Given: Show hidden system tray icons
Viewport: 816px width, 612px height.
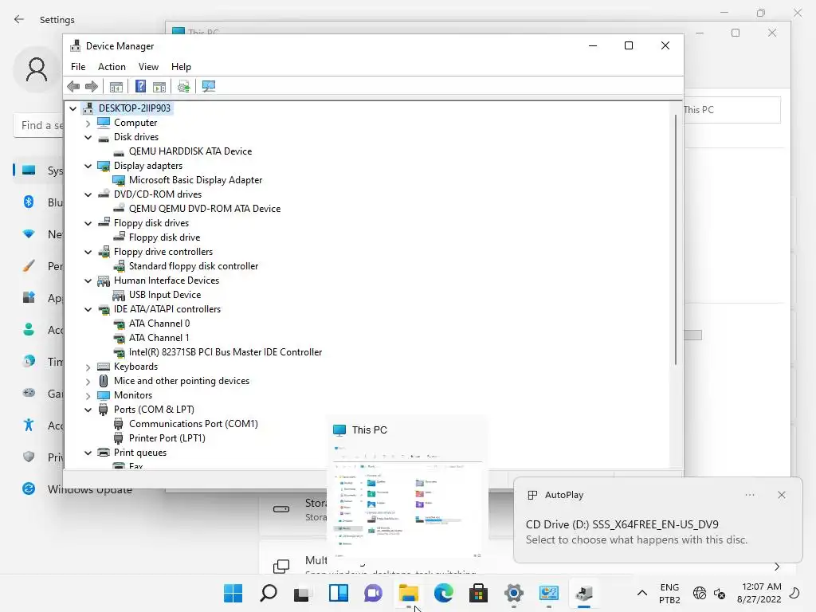Looking at the screenshot, I should point(642,593).
